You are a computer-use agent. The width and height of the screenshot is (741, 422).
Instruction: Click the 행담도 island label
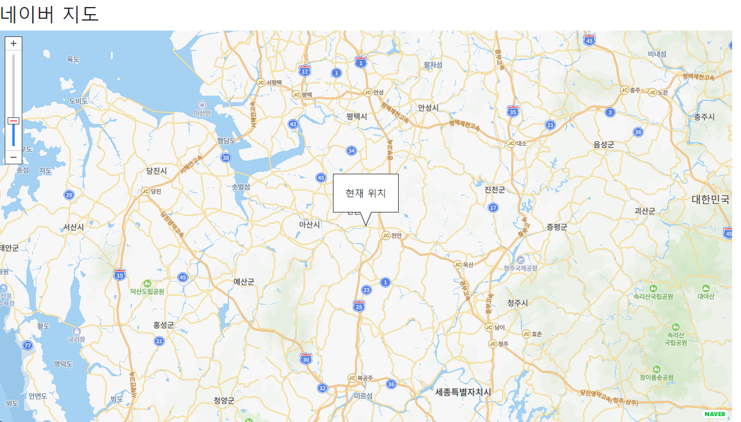point(226,141)
